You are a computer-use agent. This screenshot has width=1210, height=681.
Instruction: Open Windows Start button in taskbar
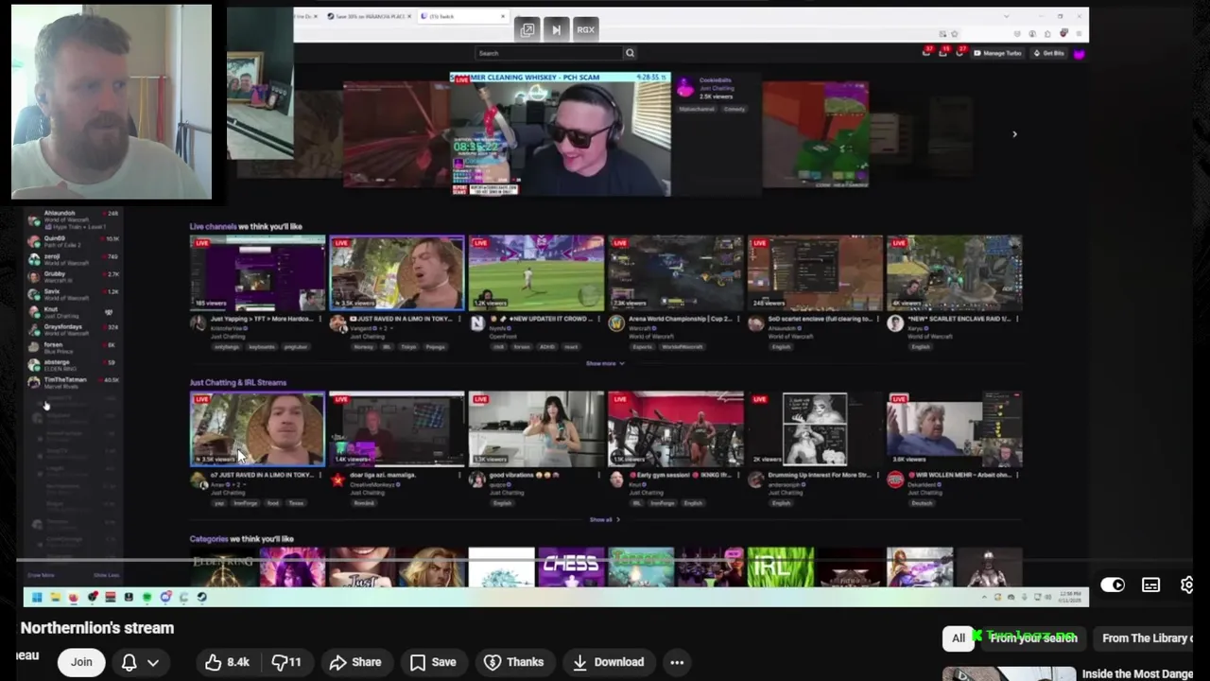tap(36, 597)
